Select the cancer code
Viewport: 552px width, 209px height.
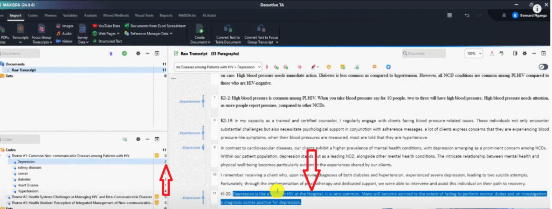pos(23,173)
